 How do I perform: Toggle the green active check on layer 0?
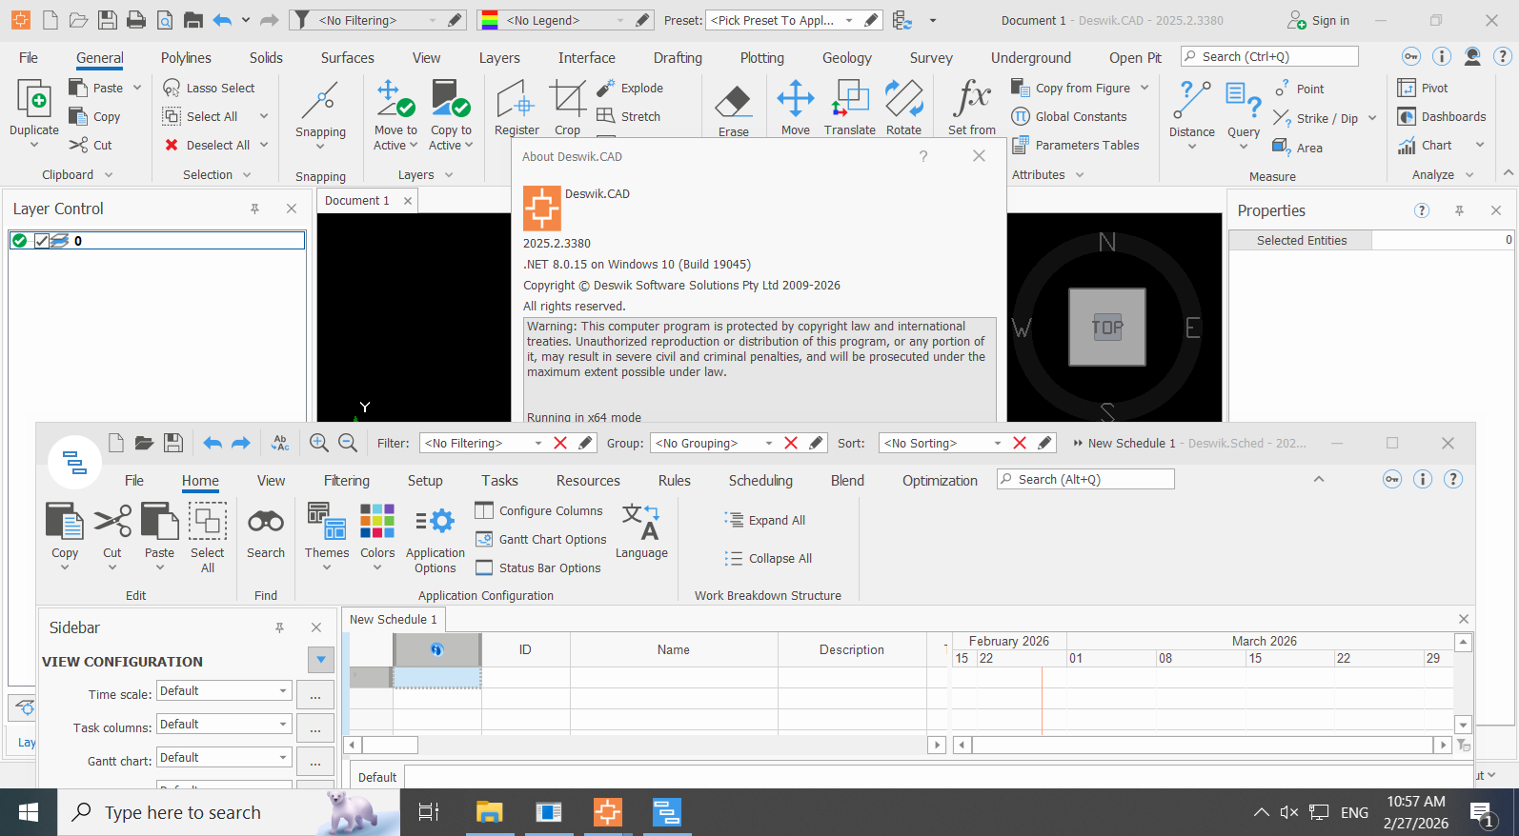19,241
